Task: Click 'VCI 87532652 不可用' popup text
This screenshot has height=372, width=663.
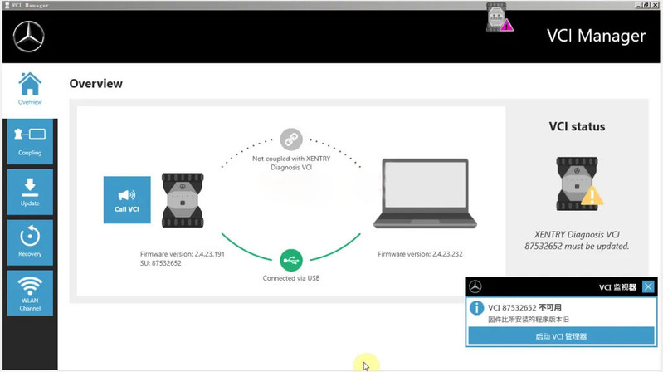Action: click(524, 308)
